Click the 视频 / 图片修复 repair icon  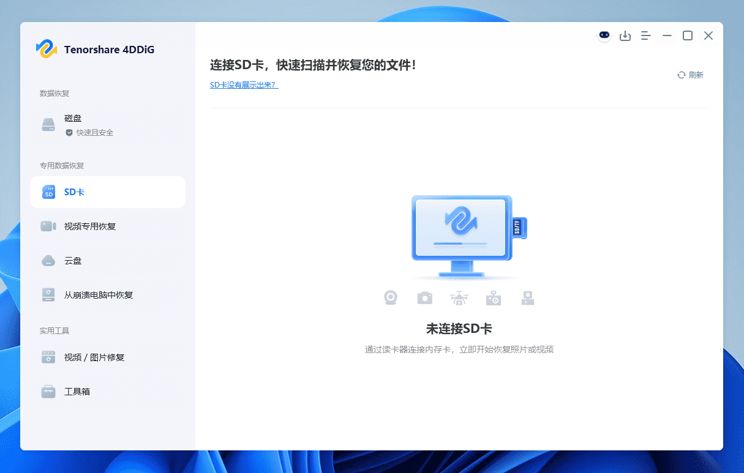click(48, 357)
